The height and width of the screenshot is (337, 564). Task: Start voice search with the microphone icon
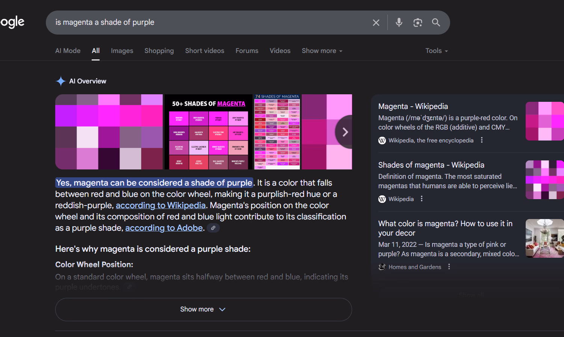399,23
